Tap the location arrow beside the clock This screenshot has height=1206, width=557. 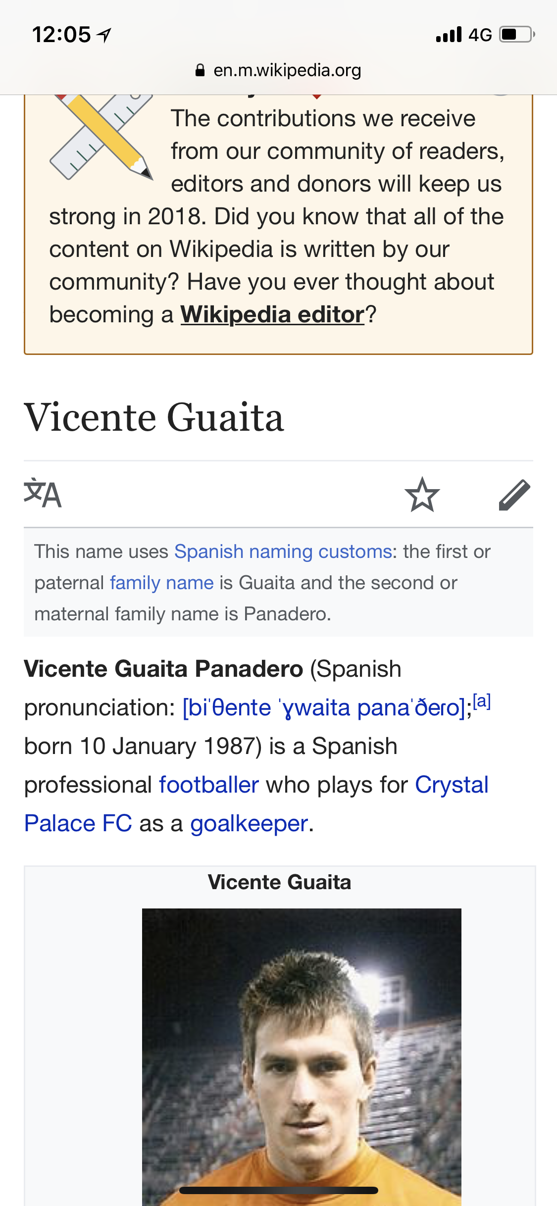pos(104,35)
